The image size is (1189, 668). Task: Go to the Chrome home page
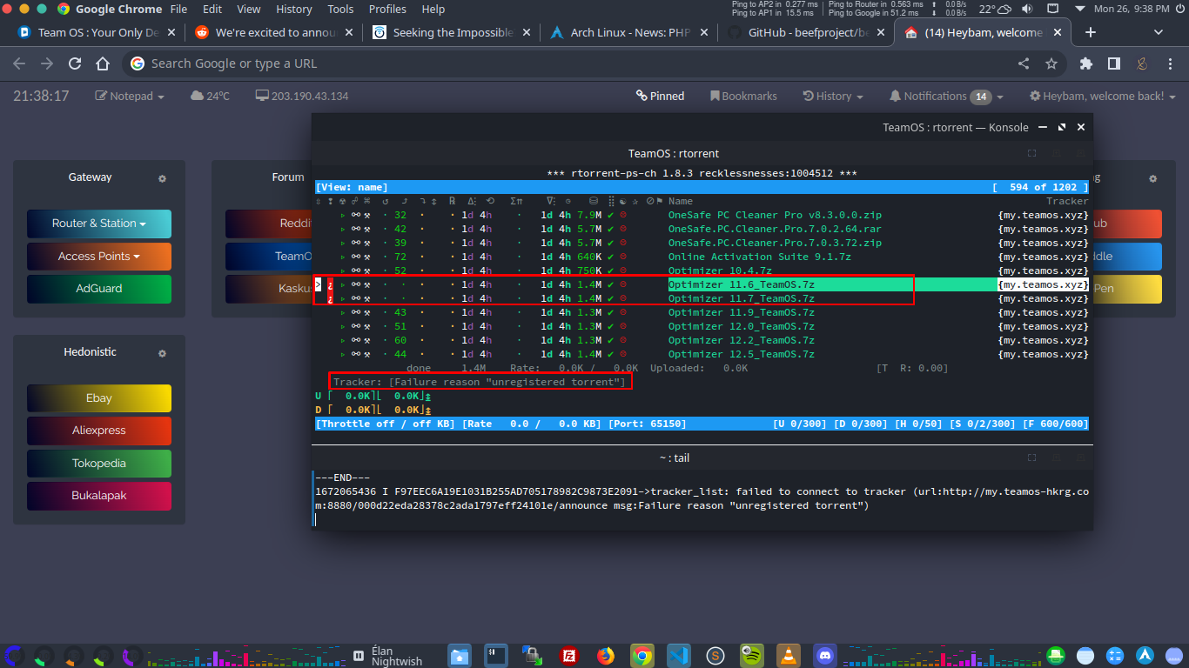103,63
